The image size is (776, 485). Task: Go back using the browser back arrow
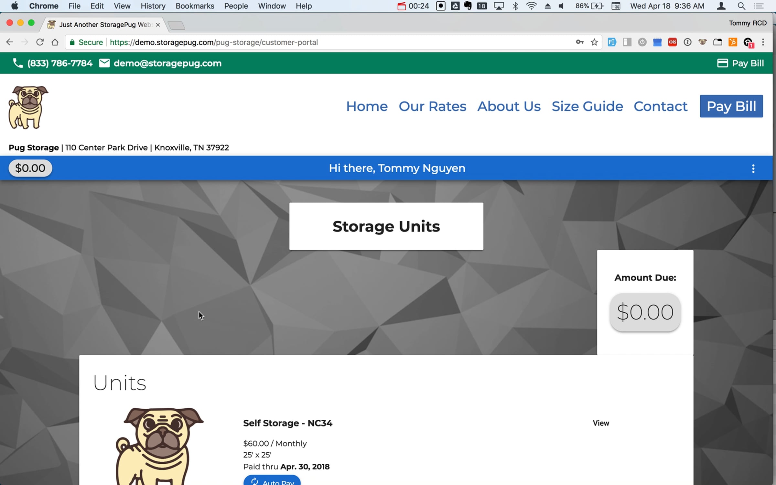click(10, 42)
